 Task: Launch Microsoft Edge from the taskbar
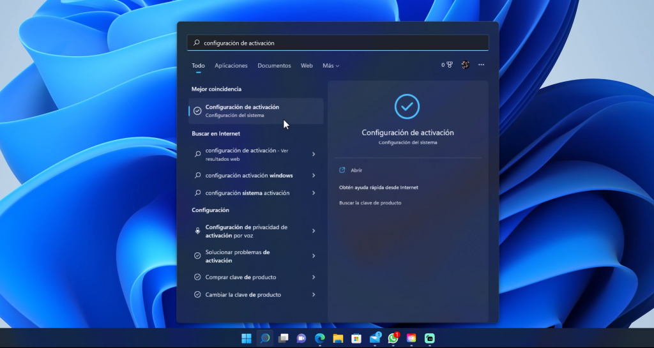pos(320,338)
